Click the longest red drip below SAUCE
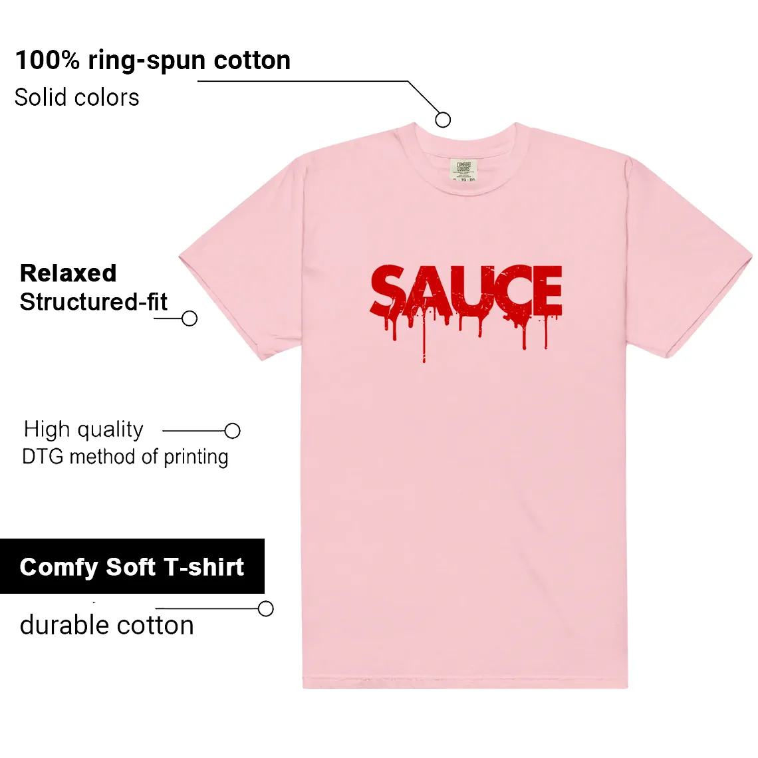 [x=424, y=338]
